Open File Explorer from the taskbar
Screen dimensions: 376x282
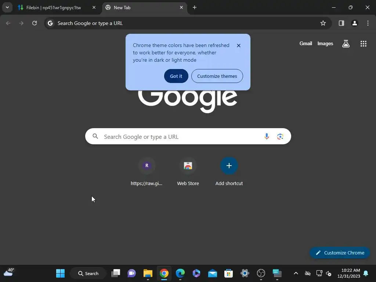148,273
